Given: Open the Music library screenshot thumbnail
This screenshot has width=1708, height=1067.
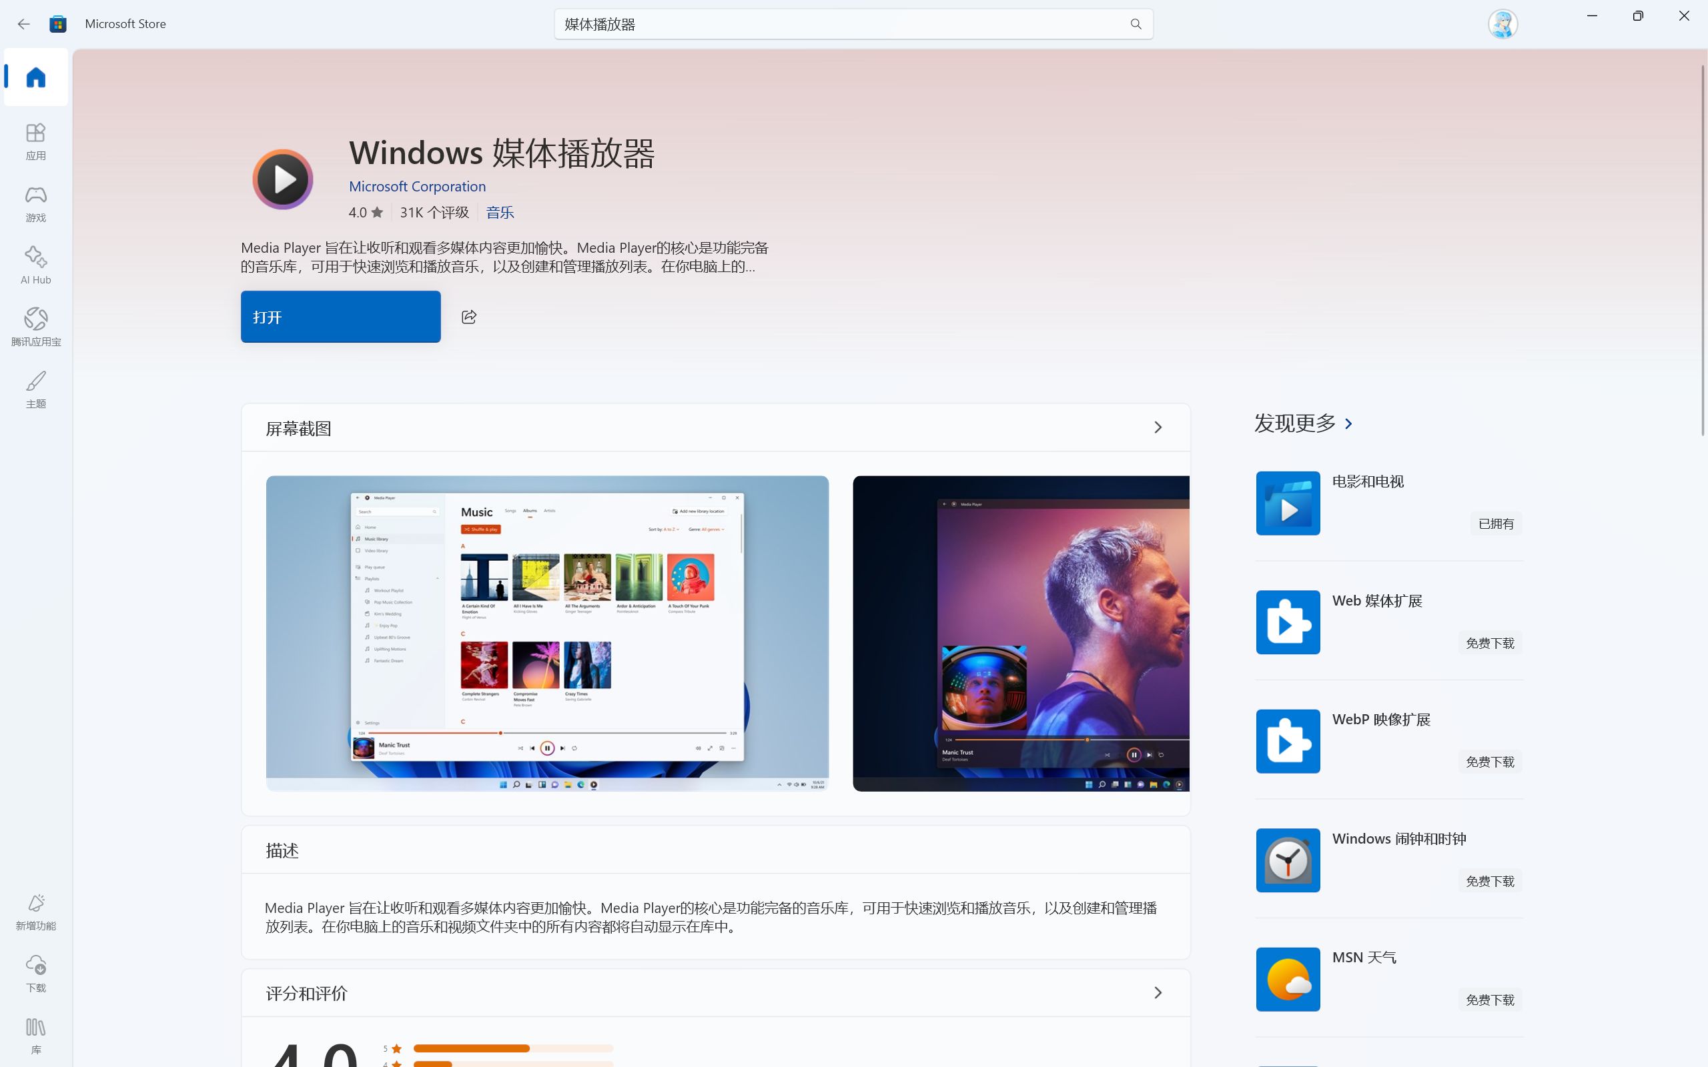Looking at the screenshot, I should tap(547, 633).
